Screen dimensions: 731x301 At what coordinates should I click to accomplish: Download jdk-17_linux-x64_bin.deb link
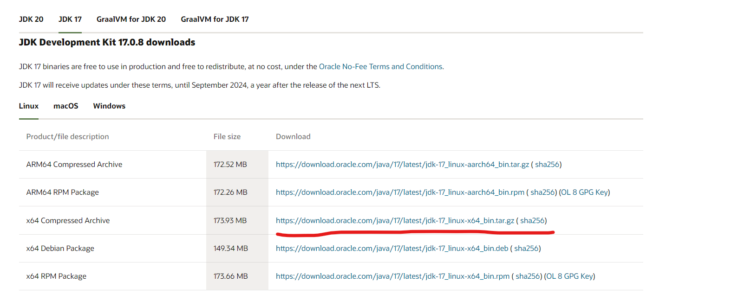coord(392,248)
